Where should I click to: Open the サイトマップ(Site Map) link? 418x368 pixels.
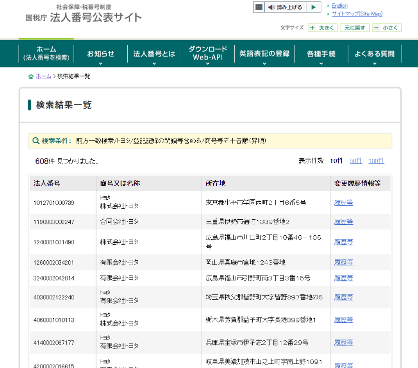357,14
